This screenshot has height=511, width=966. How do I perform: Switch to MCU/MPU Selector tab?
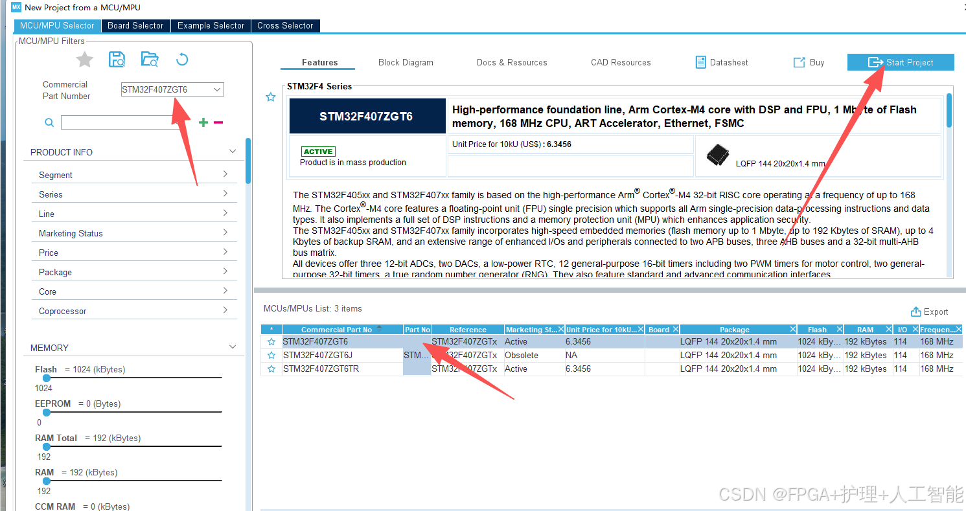[x=57, y=25]
